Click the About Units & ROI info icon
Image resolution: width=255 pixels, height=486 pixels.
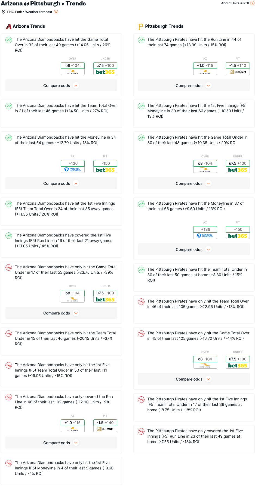click(x=252, y=3)
